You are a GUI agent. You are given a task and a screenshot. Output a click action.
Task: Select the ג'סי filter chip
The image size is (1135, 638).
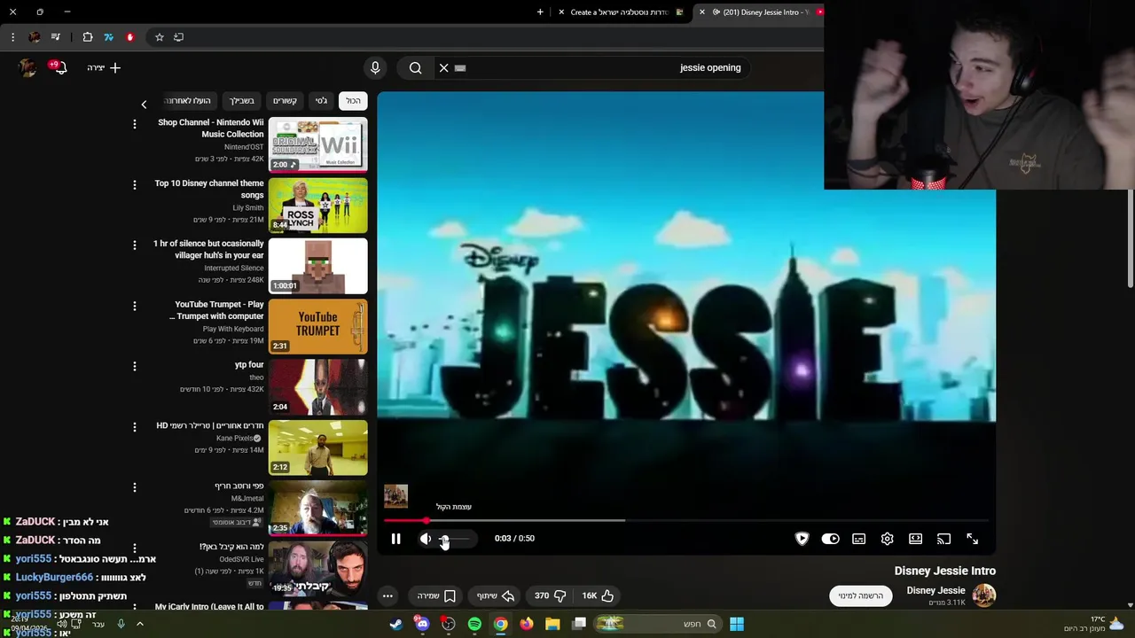click(321, 101)
